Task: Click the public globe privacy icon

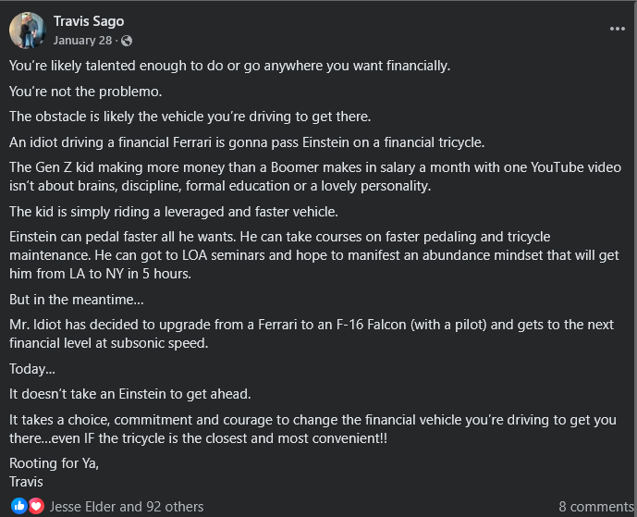Action: point(127,41)
